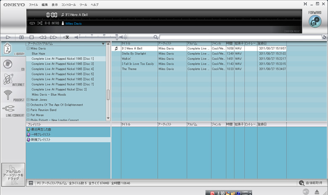This screenshot has height=195, width=328.
Task: Select Complete Live At Plugged Nickel [Disc 3]
Action: pos(63,64)
